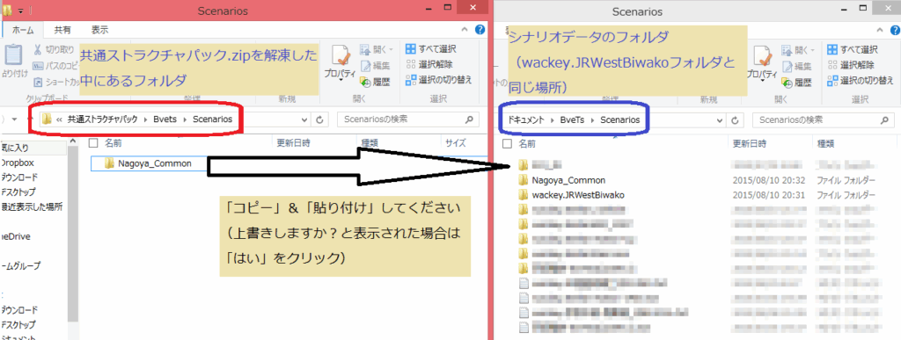Click Bvets breadcrumb in left window
The width and height of the screenshot is (901, 340).
pos(165,119)
